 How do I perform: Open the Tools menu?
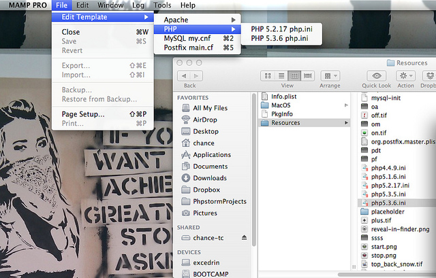(x=162, y=5)
